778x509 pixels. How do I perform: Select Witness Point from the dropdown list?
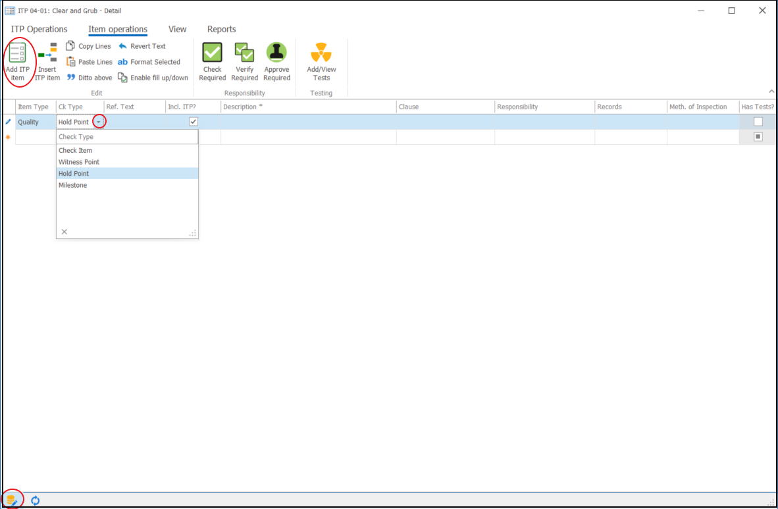pyautogui.click(x=79, y=162)
